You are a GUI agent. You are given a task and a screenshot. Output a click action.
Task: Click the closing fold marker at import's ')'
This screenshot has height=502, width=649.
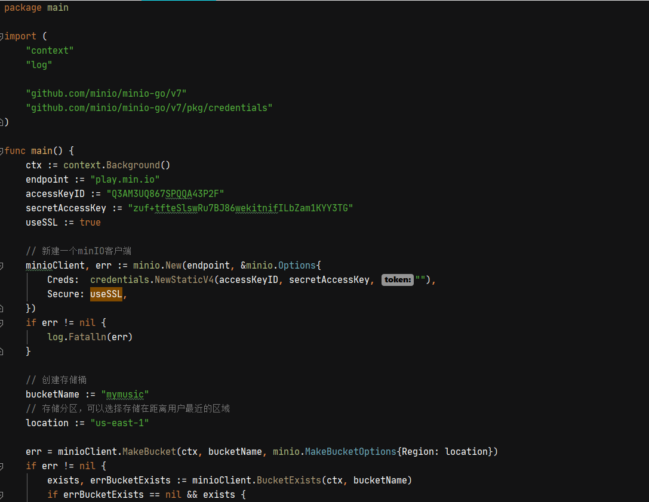click(x=1, y=122)
